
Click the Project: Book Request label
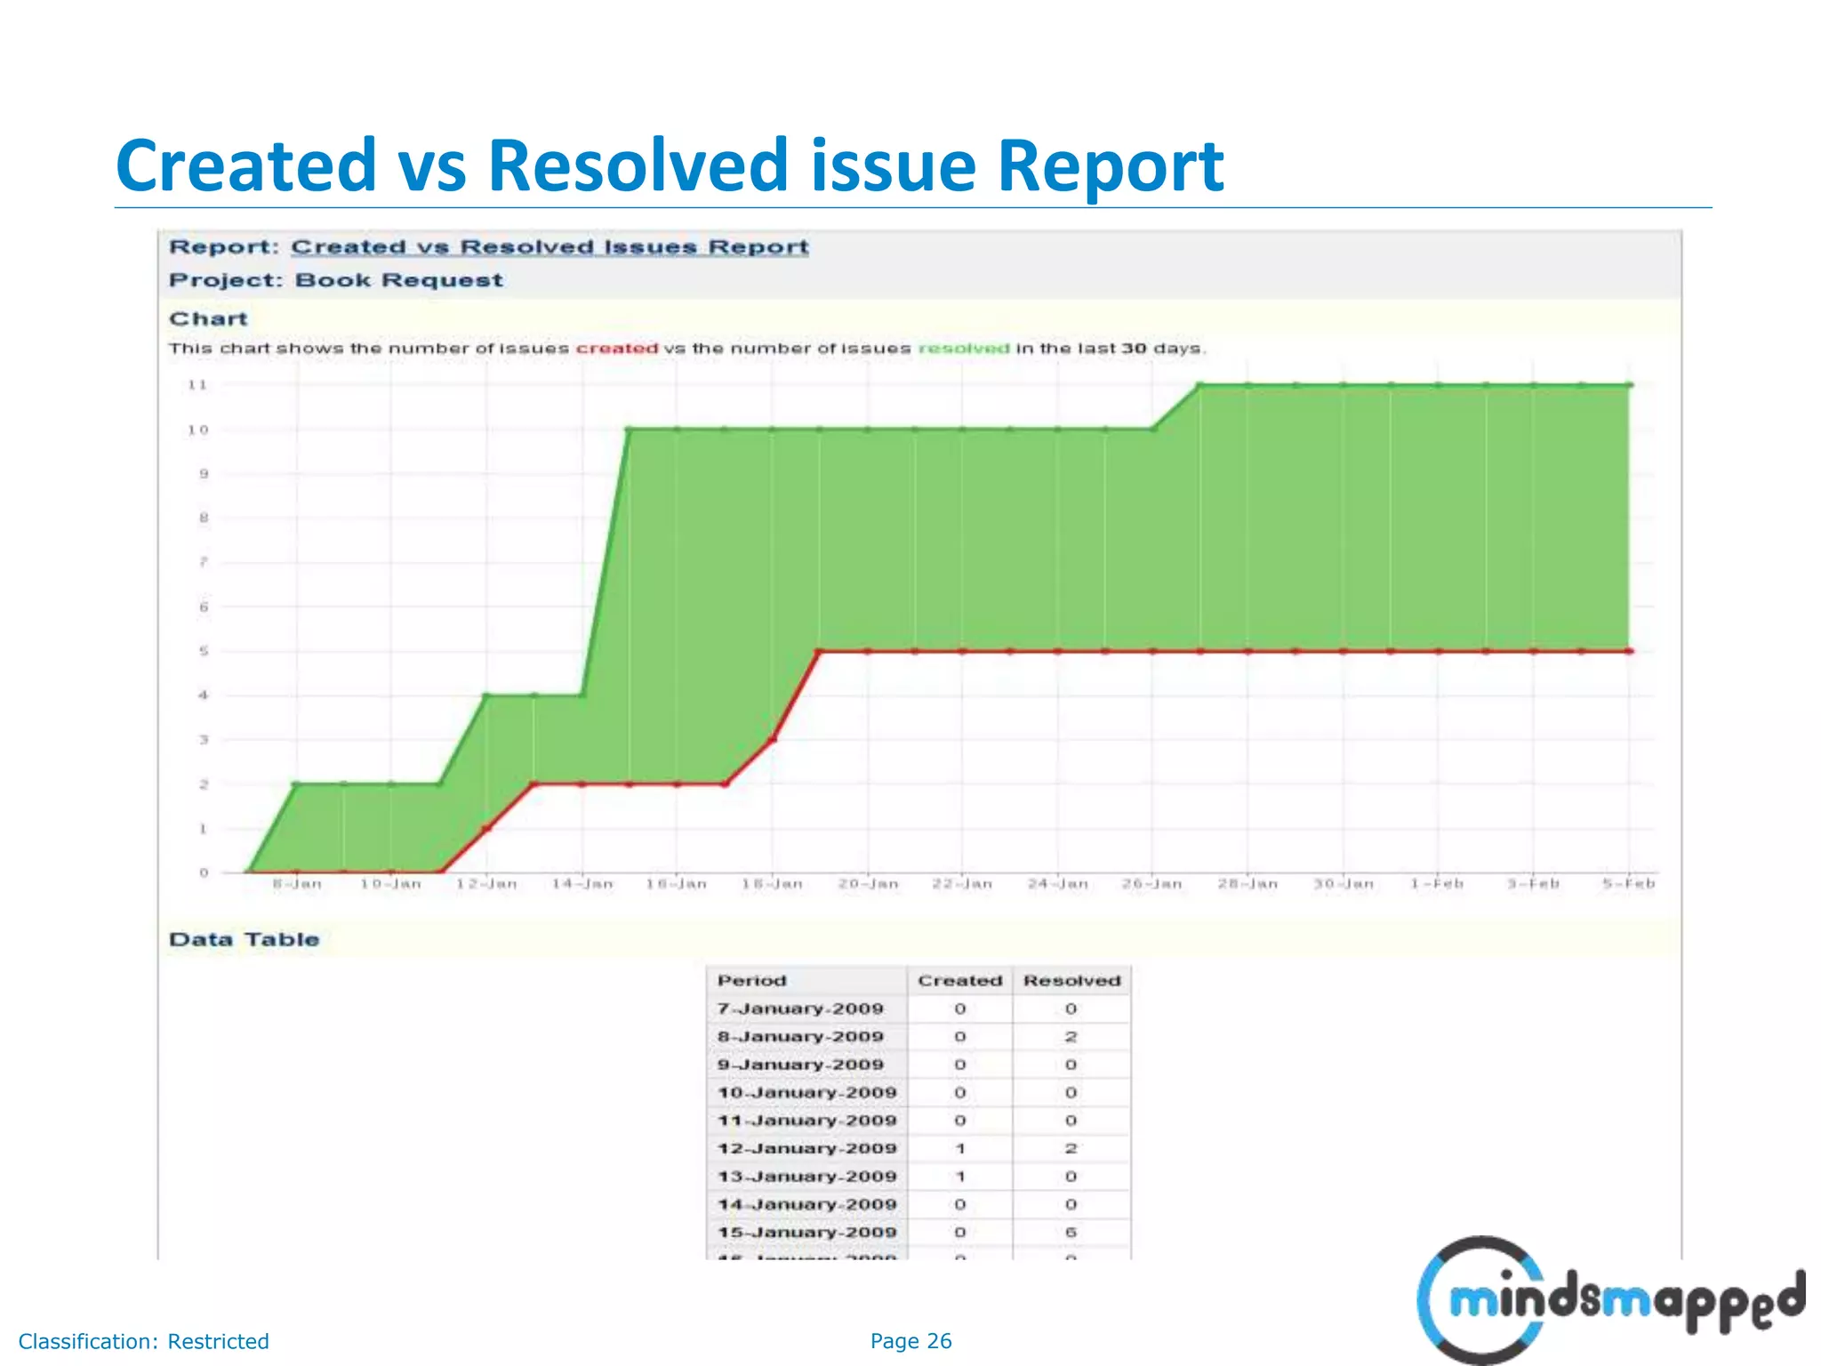(336, 281)
